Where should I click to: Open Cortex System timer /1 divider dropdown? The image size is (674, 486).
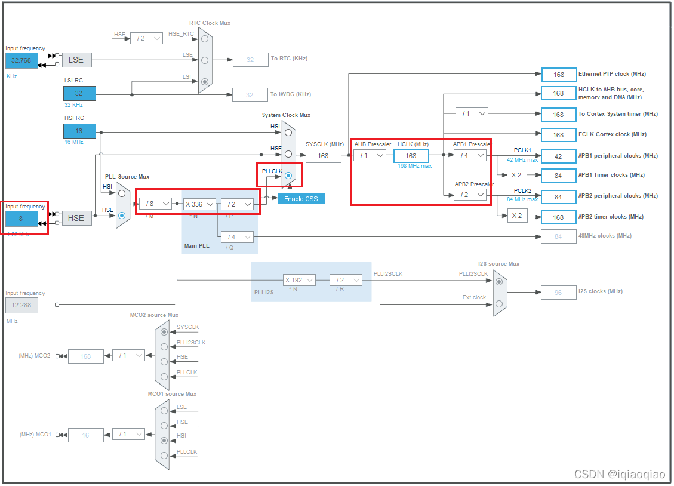click(472, 113)
